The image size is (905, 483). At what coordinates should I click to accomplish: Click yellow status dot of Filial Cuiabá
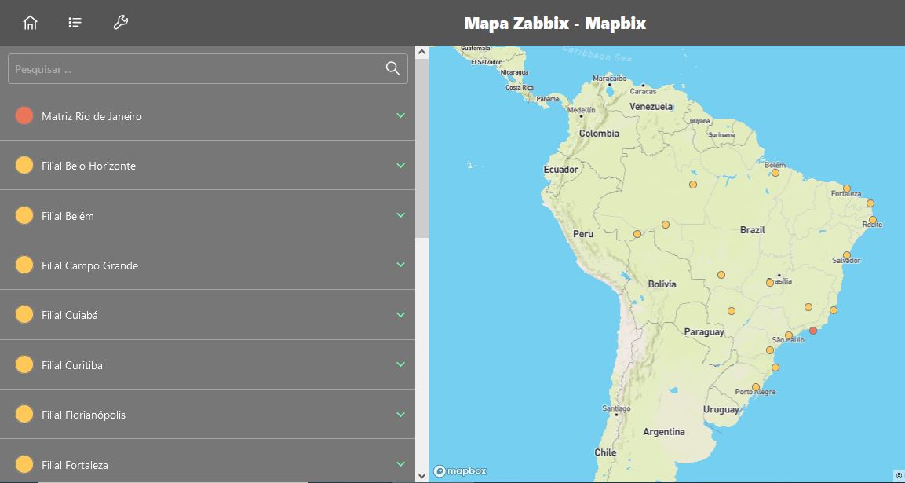pyautogui.click(x=24, y=315)
